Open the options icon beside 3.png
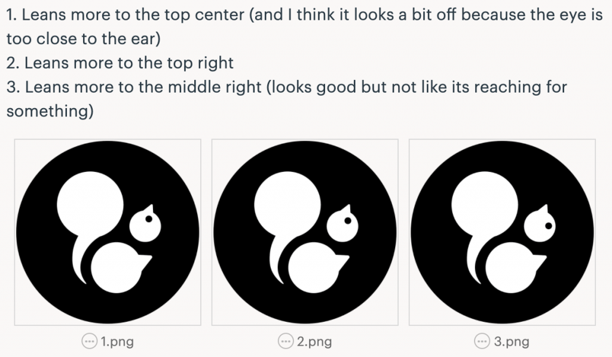Image resolution: width=612 pixels, height=357 pixels. (482, 341)
